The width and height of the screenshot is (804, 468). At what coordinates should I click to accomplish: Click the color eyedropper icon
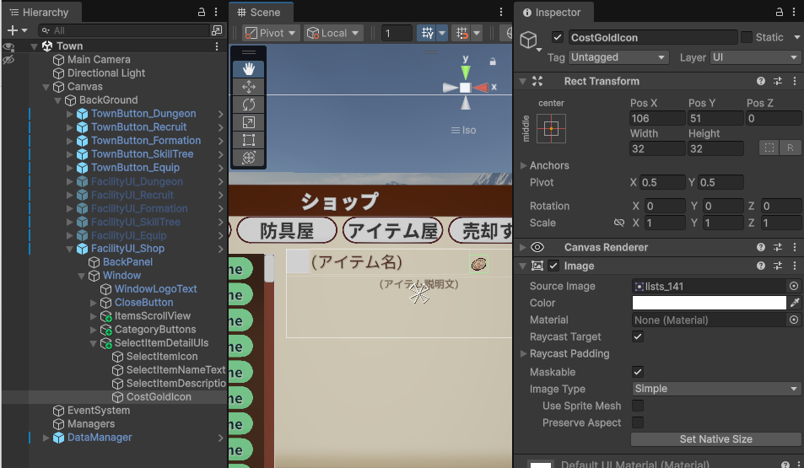pyautogui.click(x=794, y=303)
